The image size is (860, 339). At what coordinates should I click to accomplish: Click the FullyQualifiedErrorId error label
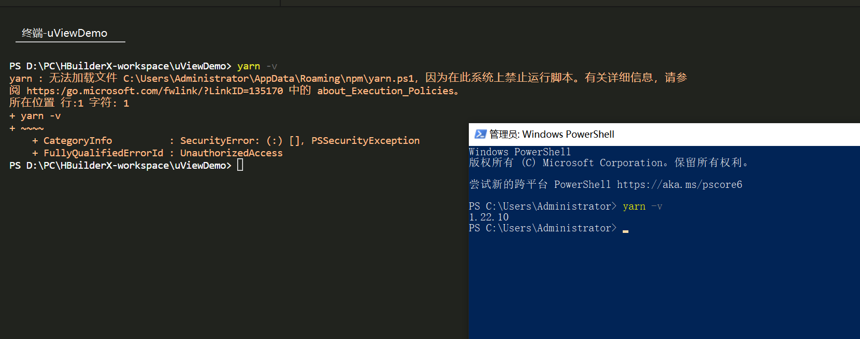pos(103,153)
